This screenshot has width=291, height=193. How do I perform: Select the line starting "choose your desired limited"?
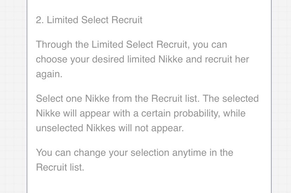142,59
